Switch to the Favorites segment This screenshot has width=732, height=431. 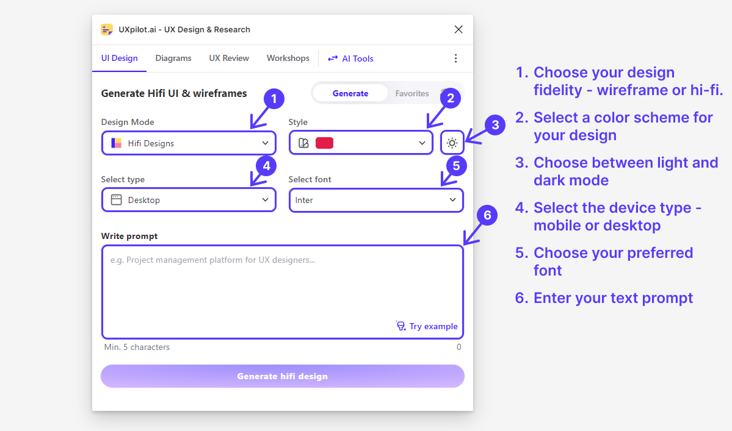click(x=411, y=93)
